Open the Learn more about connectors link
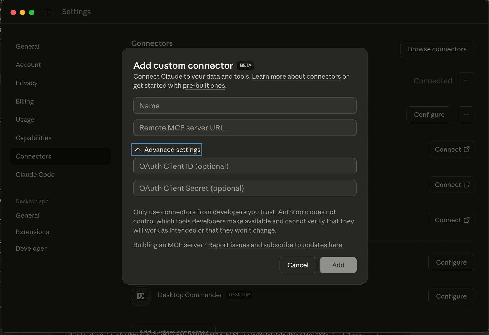The height and width of the screenshot is (335, 489). (x=296, y=76)
